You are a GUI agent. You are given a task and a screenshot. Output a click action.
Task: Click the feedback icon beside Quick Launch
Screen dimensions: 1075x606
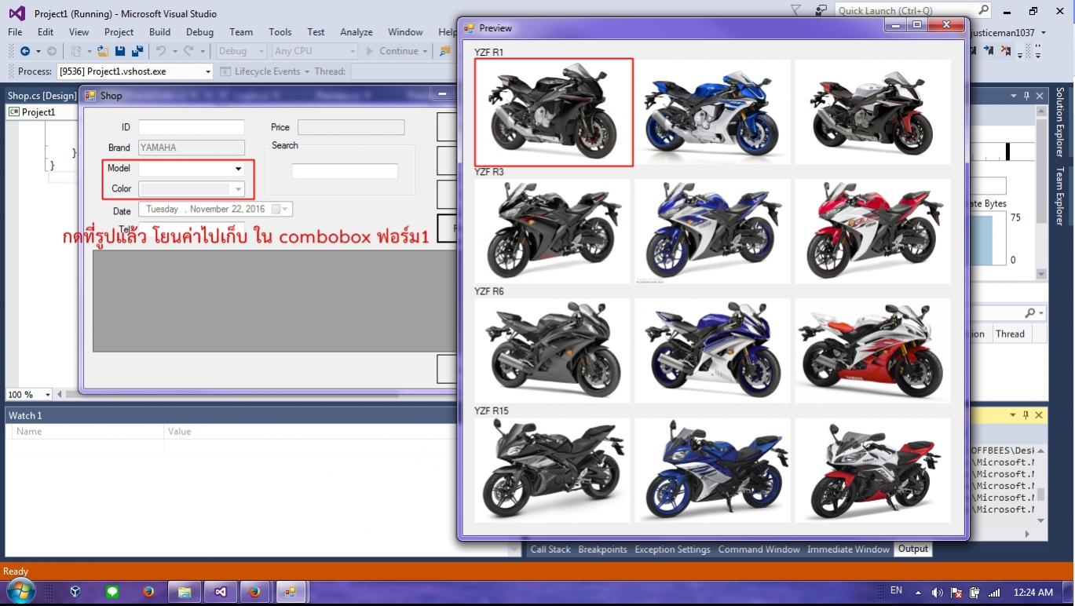(821, 10)
